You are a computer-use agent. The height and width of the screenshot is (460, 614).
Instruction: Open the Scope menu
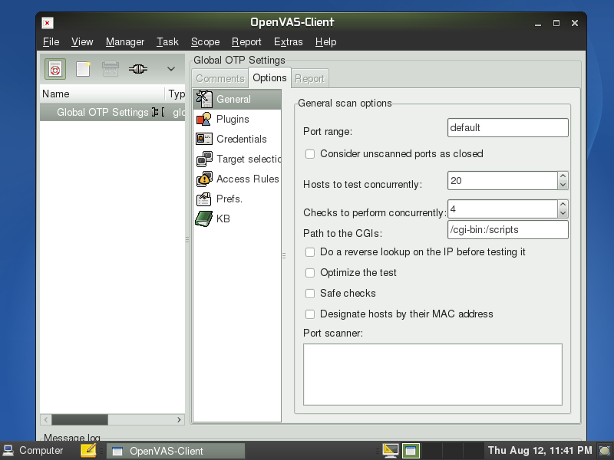(x=205, y=42)
